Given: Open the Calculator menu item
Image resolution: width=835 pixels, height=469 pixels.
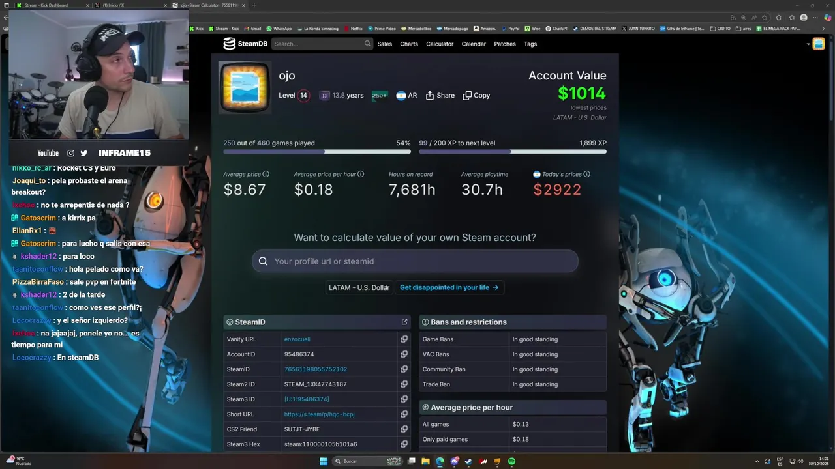Looking at the screenshot, I should coord(440,44).
